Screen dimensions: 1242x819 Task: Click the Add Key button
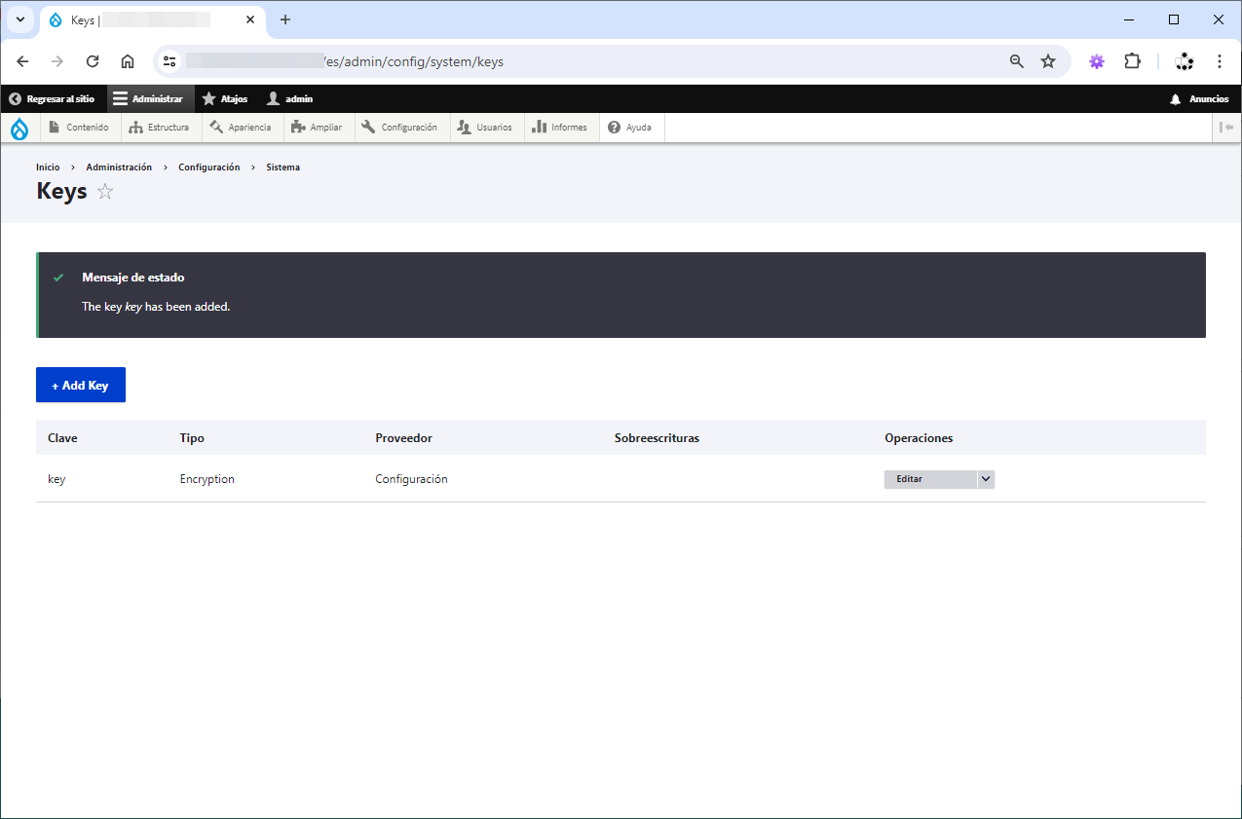click(81, 385)
